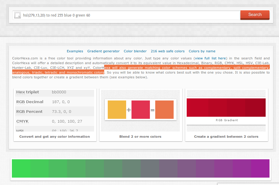This screenshot has width=279, height=185.
Task: Click the 'view full list here' link
Action: point(210,59)
